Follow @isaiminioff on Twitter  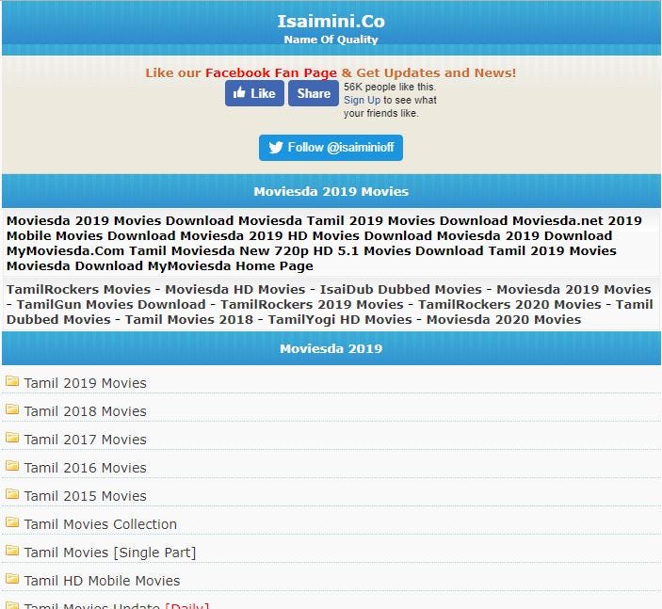pos(331,147)
